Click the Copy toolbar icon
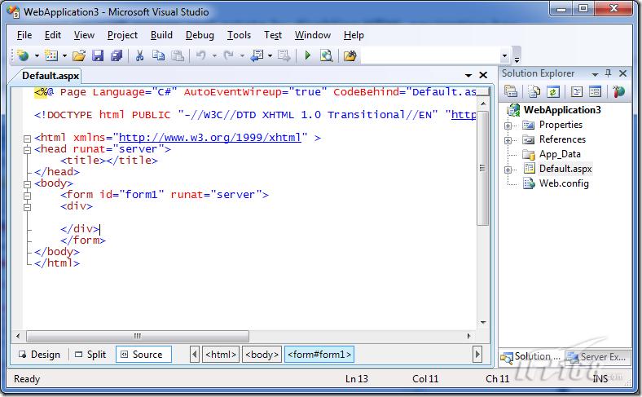The height and width of the screenshot is (397, 642). point(158,55)
